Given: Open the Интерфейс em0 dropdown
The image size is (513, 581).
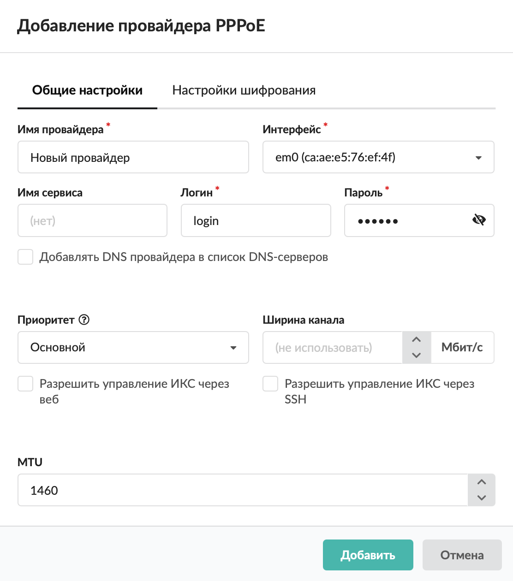Looking at the screenshot, I should pyautogui.click(x=378, y=157).
